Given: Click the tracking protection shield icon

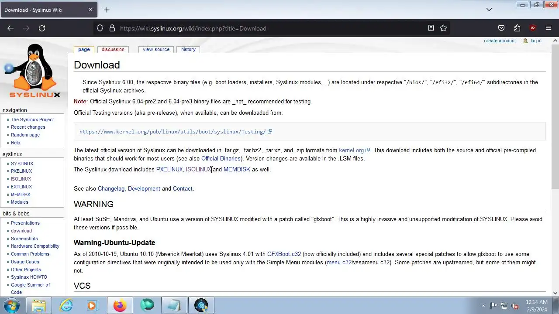Looking at the screenshot, I should [100, 28].
